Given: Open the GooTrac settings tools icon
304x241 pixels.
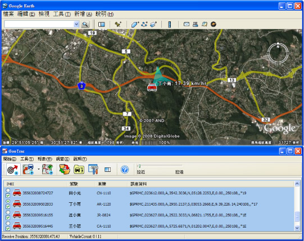Looking at the screenshot, I should [93, 169].
